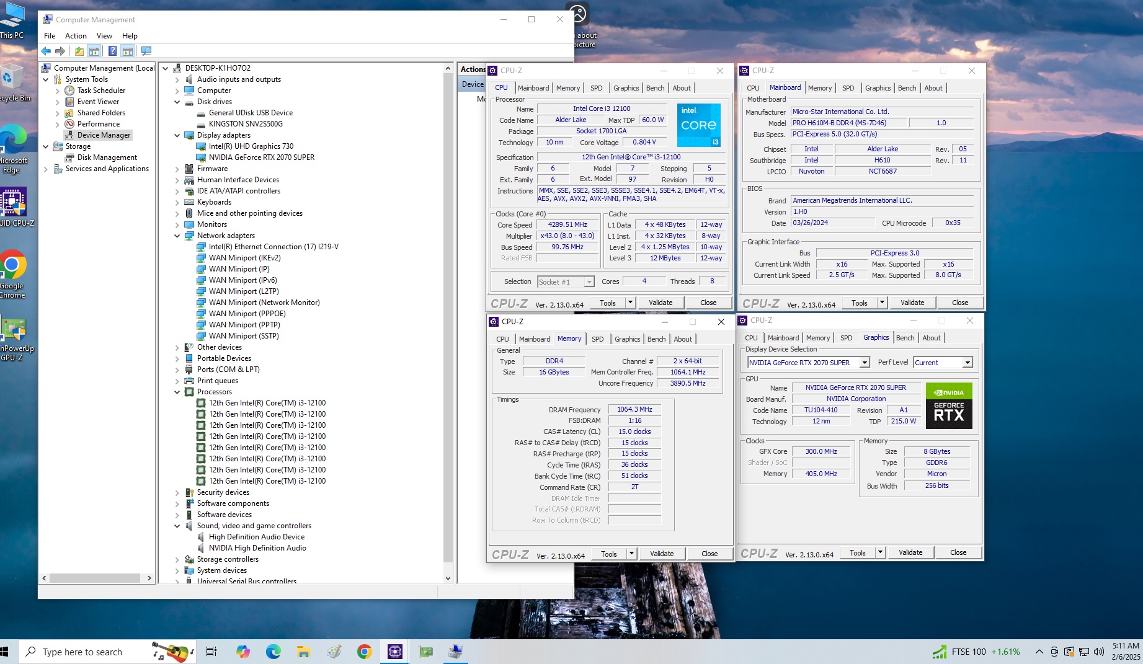Select NVIDIA GeForce RTX 2070 SUPER device

(261, 157)
